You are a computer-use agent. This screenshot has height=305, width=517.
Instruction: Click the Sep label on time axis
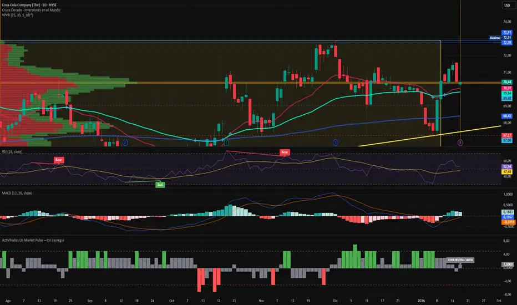90,301
